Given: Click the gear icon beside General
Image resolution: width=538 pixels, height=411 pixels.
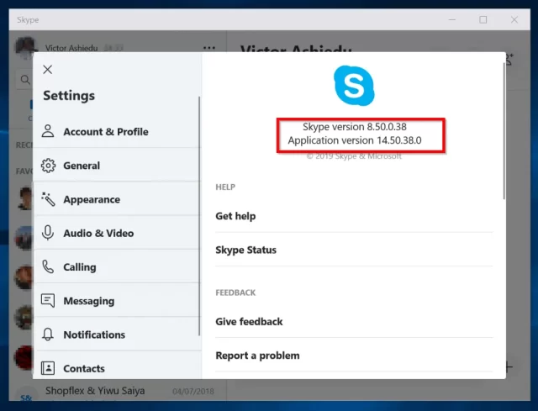Looking at the screenshot, I should pyautogui.click(x=48, y=166).
